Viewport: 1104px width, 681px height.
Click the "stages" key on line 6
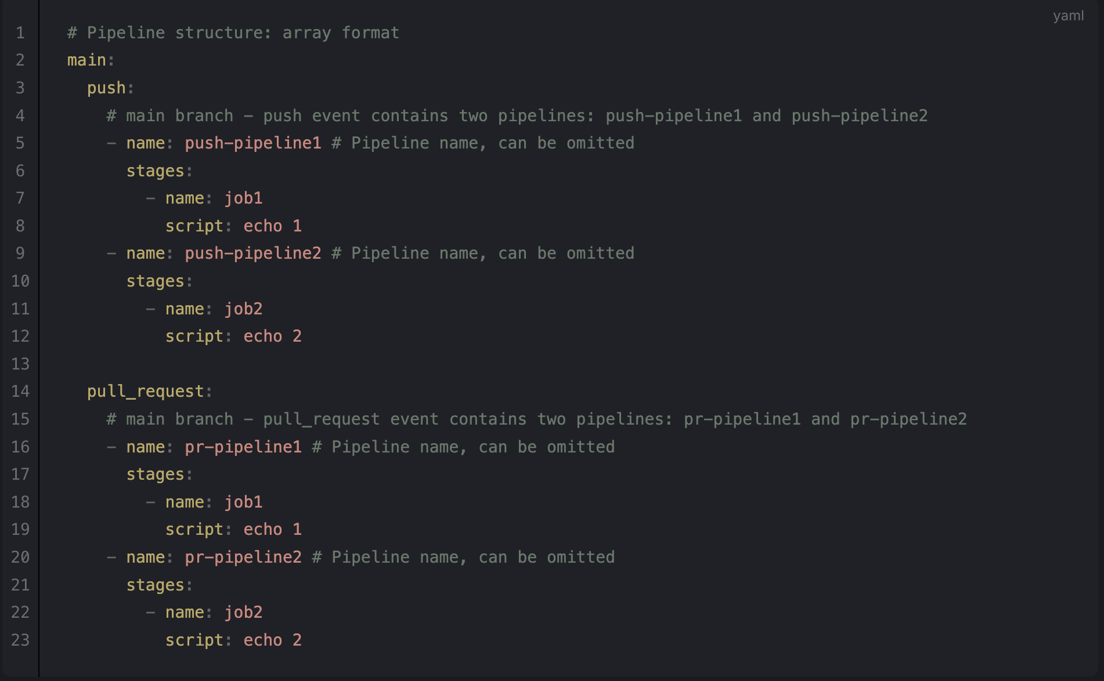click(155, 171)
